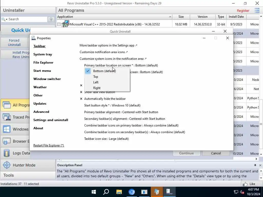Click pin icon on Description Panel
This screenshot has width=263, height=197.
pos(255,165)
